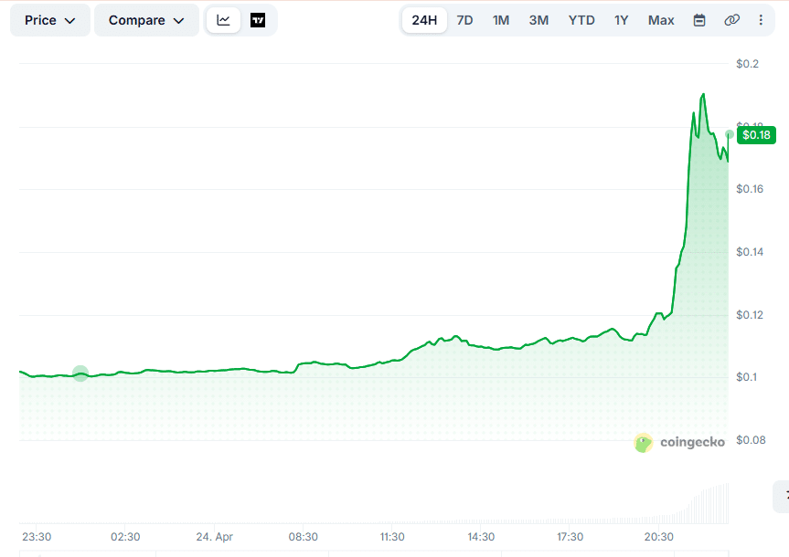
Task: Click the Compare dropdown chevron icon
Action: 179,19
